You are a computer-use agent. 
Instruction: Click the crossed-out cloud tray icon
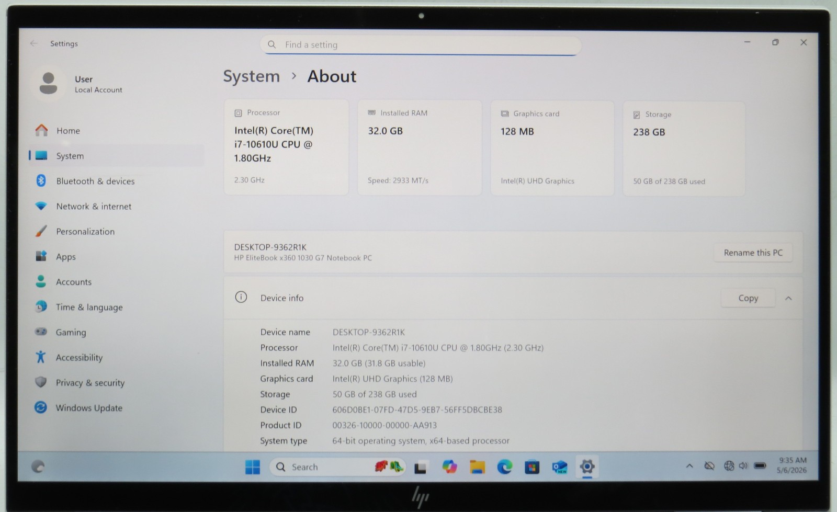[x=709, y=465]
